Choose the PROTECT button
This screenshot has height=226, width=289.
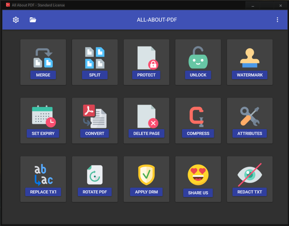coord(146,75)
